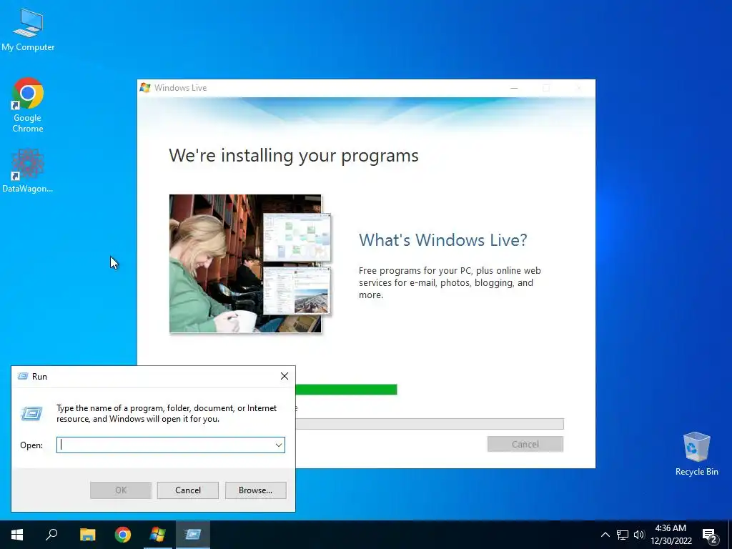Click the Windows Live promotional photo
The image size is (732, 549).
(x=249, y=264)
